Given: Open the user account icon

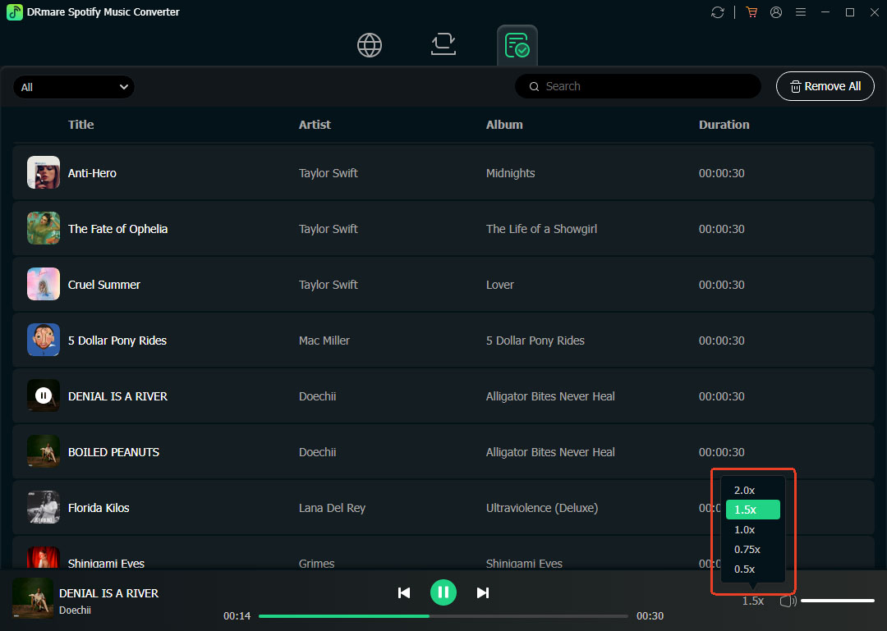Looking at the screenshot, I should pyautogui.click(x=776, y=12).
